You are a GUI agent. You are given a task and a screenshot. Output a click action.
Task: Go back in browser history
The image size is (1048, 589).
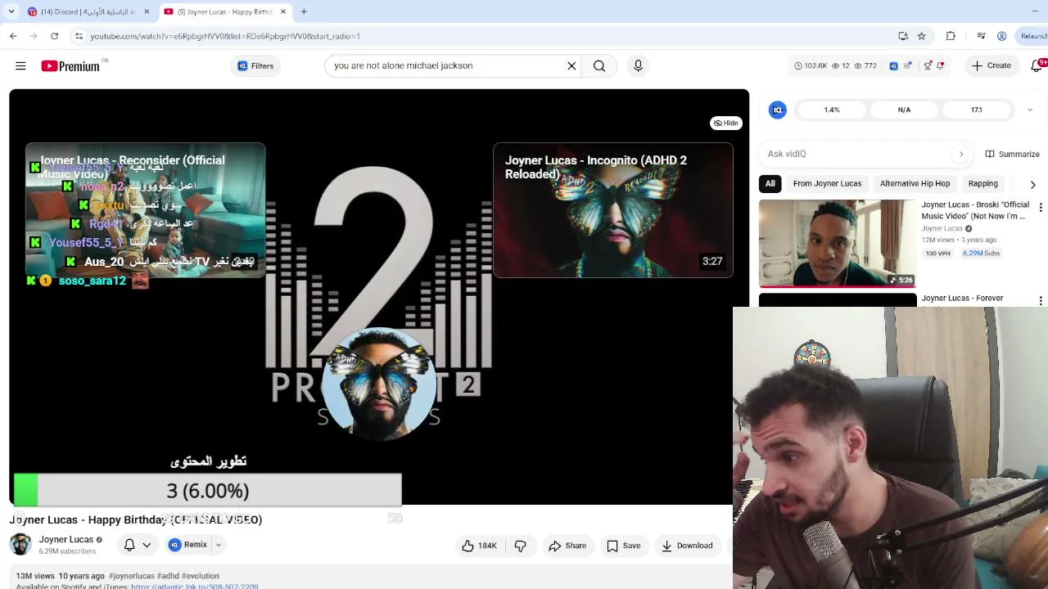13,36
